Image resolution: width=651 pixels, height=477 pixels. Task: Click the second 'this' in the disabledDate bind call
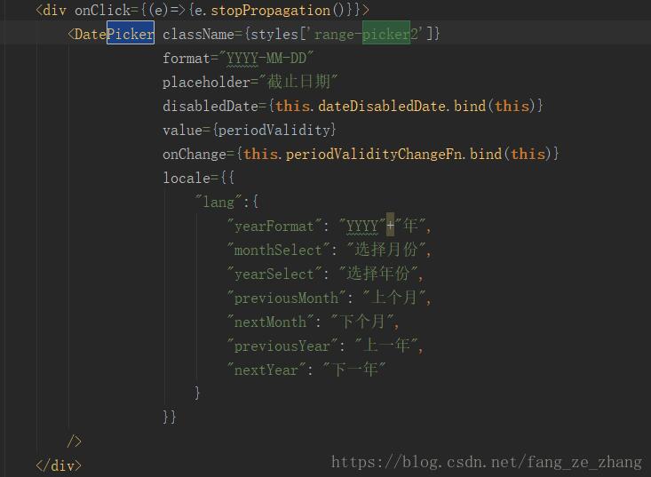(512, 106)
